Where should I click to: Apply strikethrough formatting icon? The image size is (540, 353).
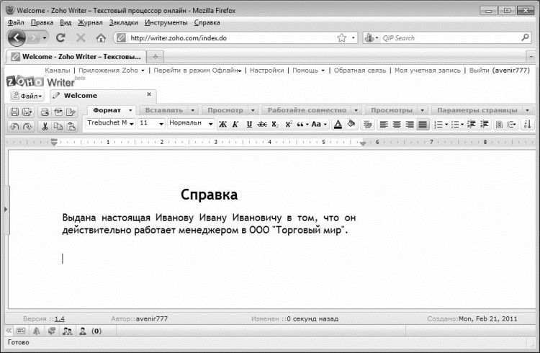[x=262, y=124]
